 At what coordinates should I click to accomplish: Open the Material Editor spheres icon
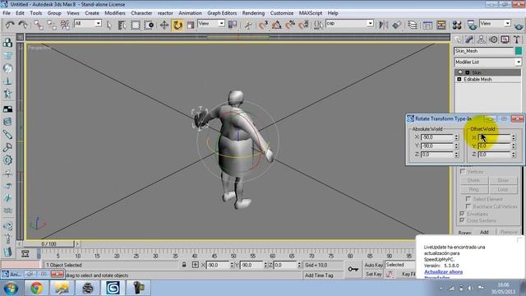(x=457, y=25)
